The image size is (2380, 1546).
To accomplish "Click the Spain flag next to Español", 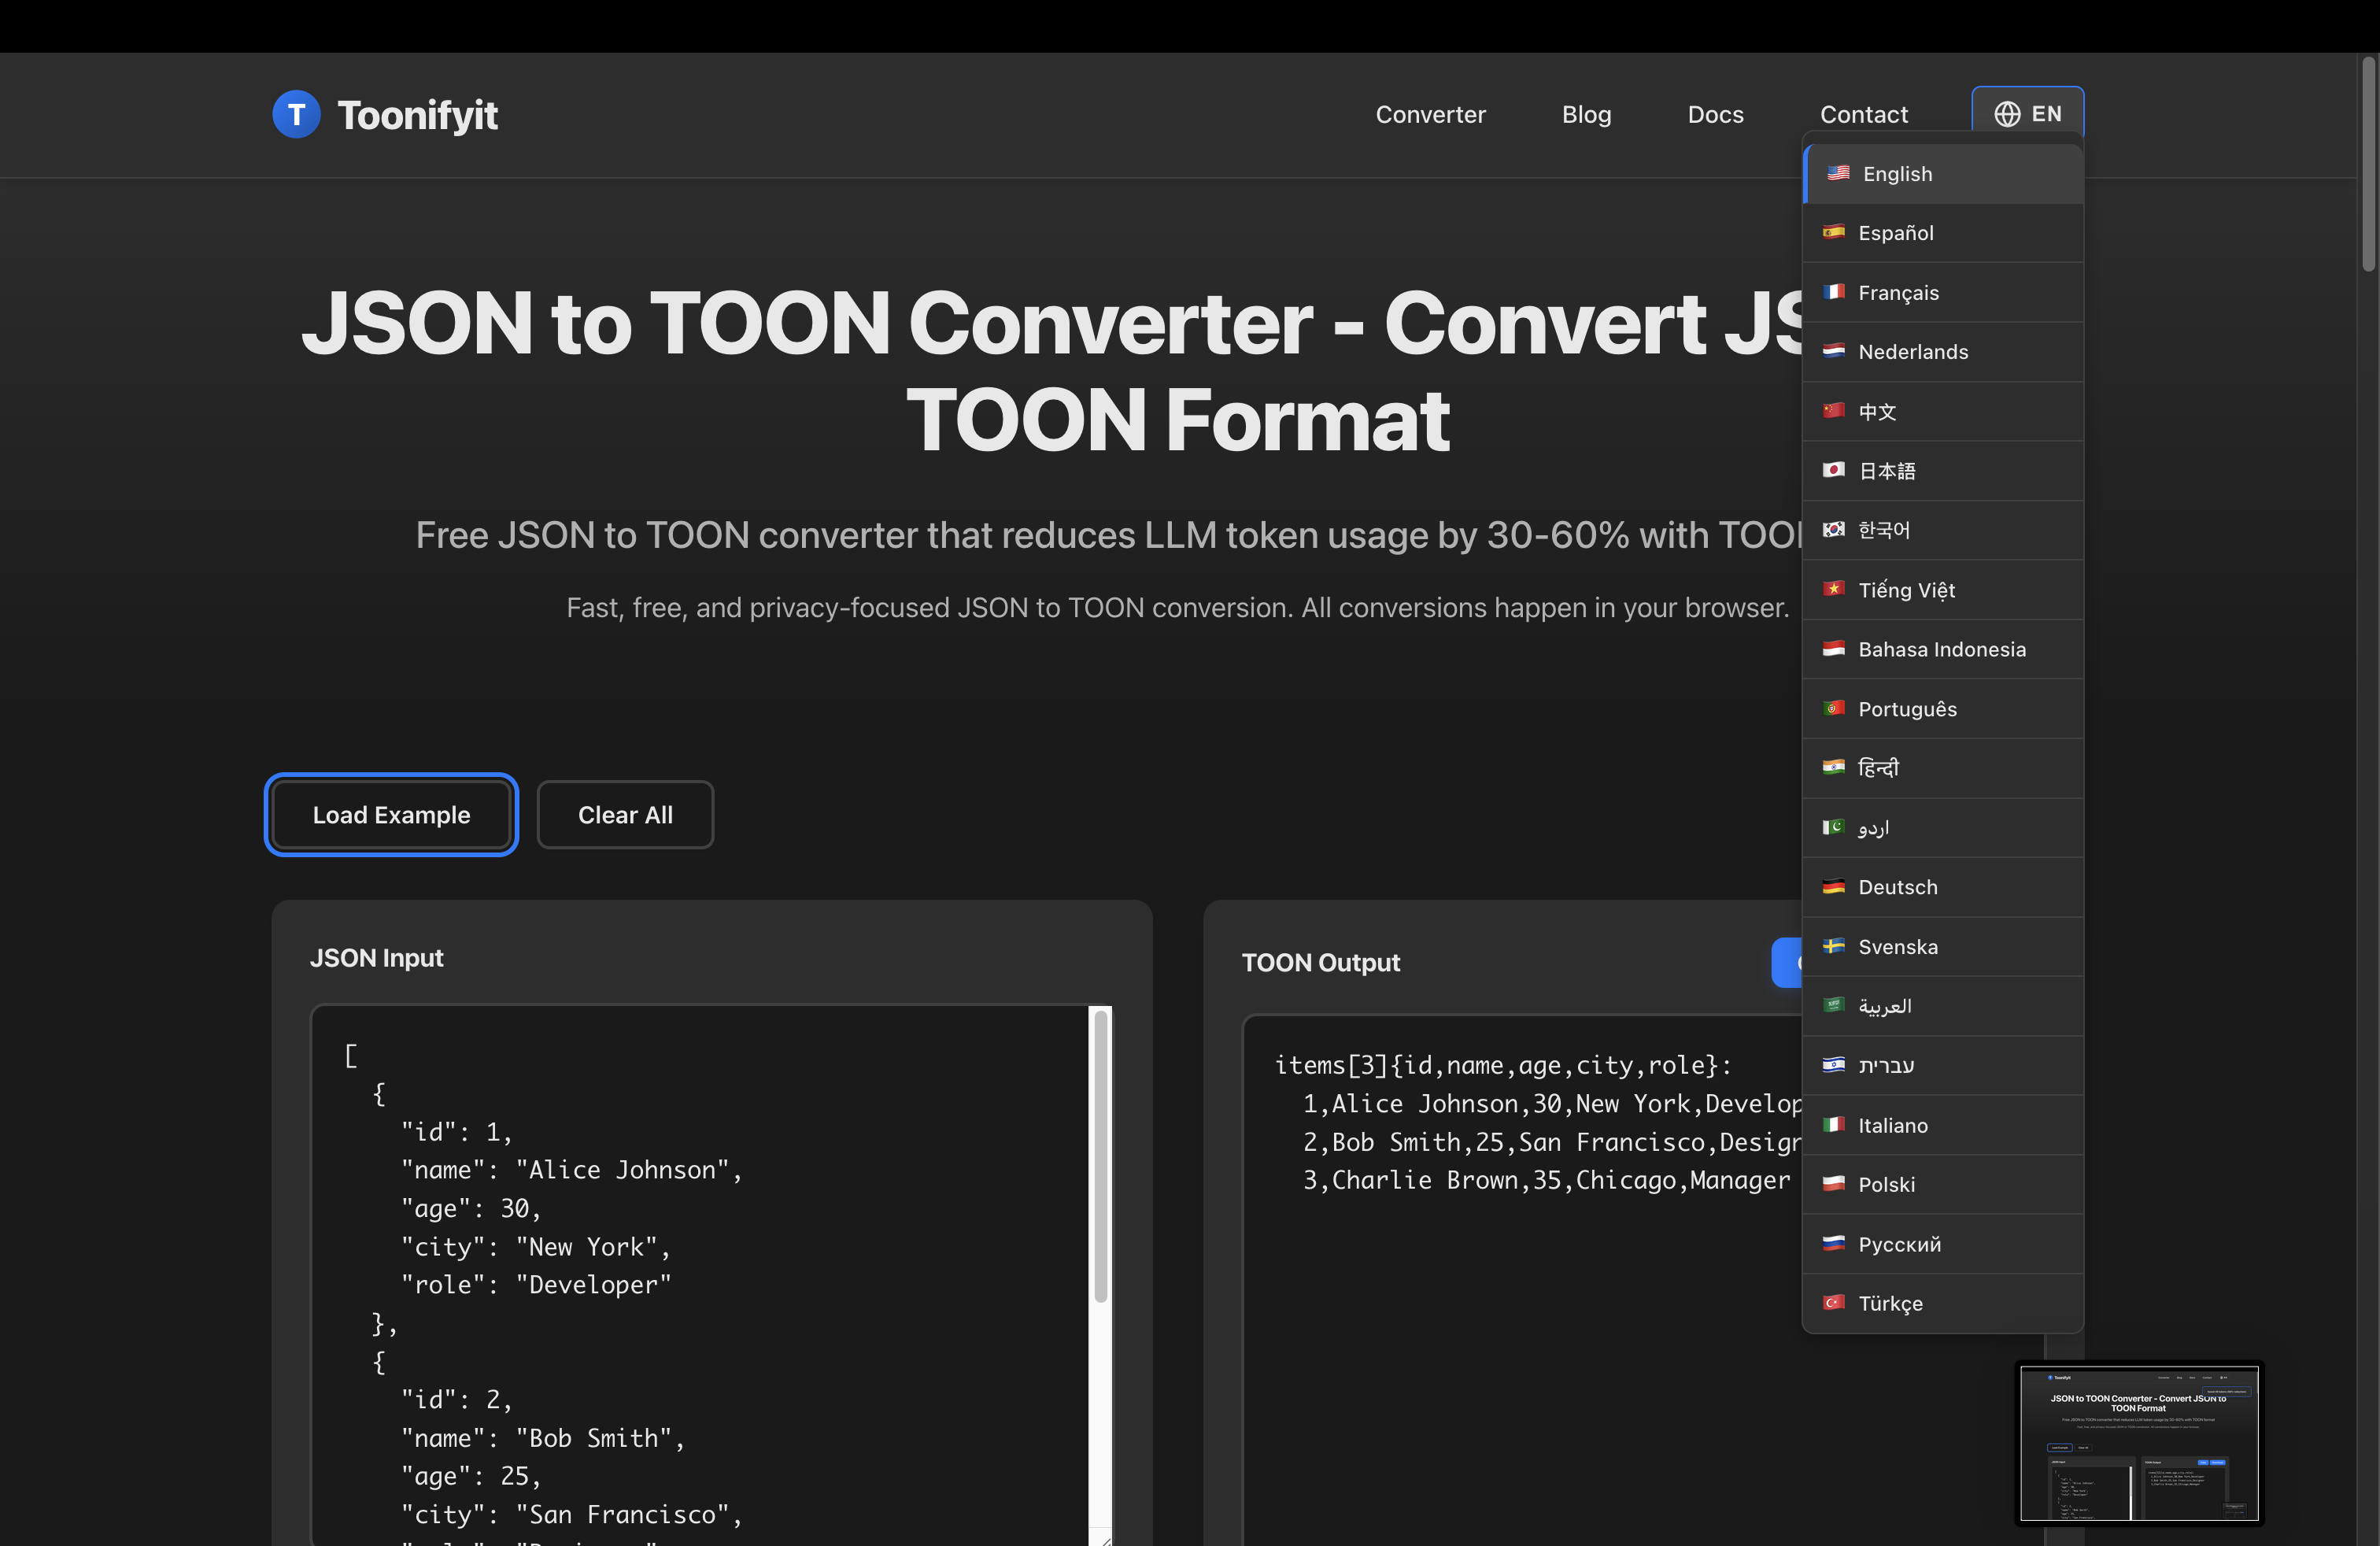I will [x=1833, y=232].
